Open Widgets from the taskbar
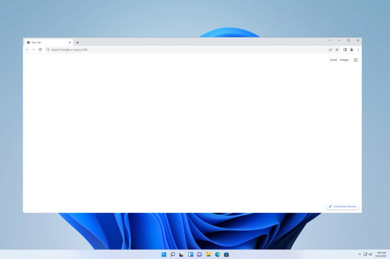This screenshot has height=259, width=390. click(191, 254)
